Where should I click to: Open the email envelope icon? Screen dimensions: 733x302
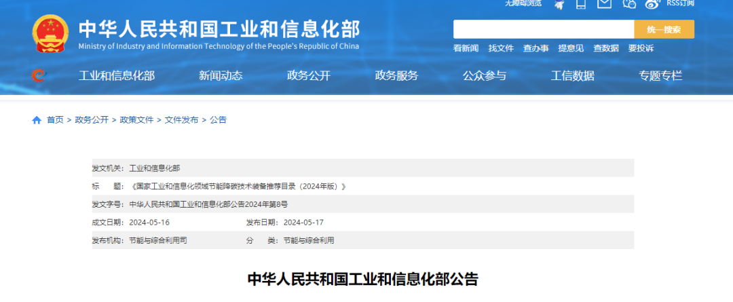click(x=605, y=3)
